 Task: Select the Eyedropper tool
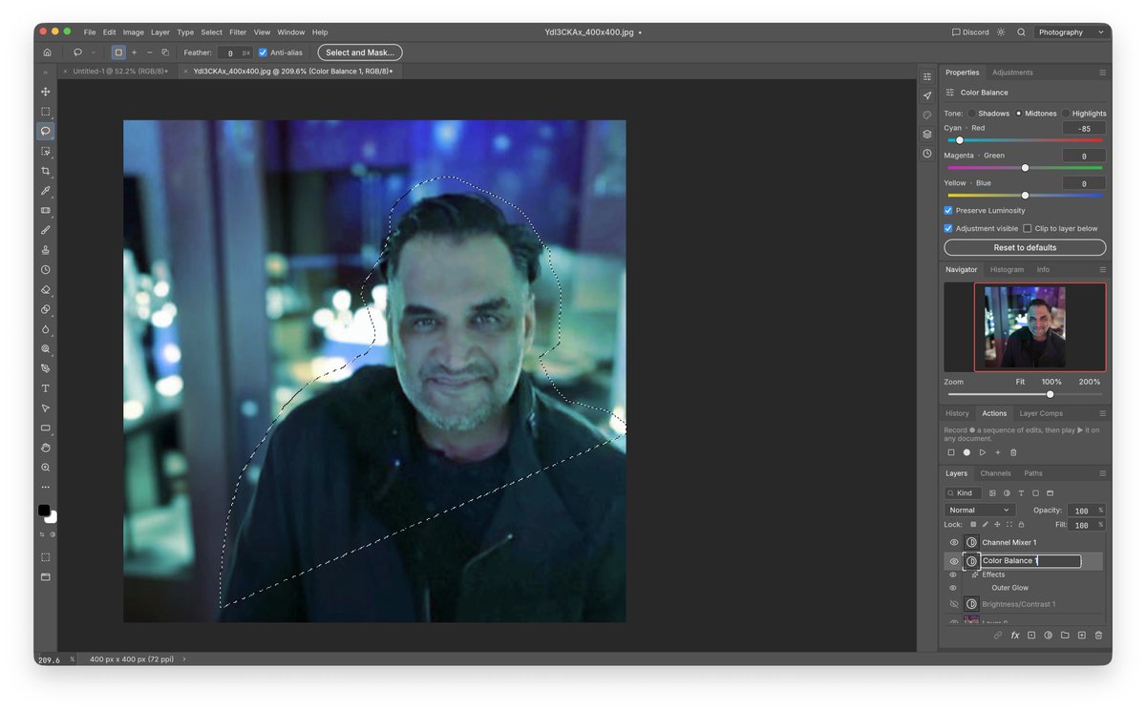[45, 191]
